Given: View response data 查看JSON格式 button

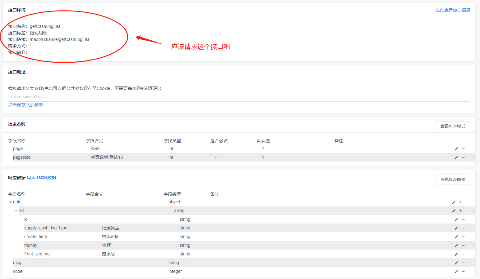Looking at the screenshot, I should [x=453, y=179].
